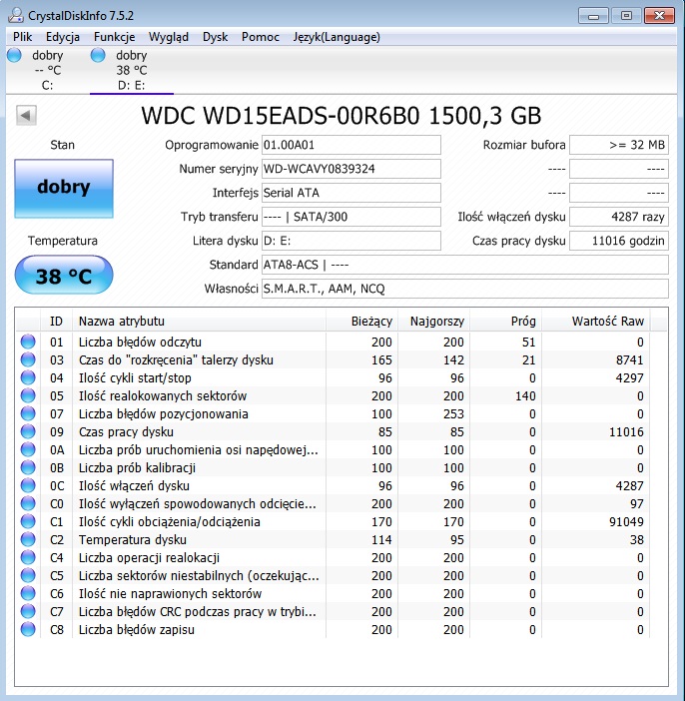Open the Funkcje menu
This screenshot has height=701, width=685.
pos(115,37)
